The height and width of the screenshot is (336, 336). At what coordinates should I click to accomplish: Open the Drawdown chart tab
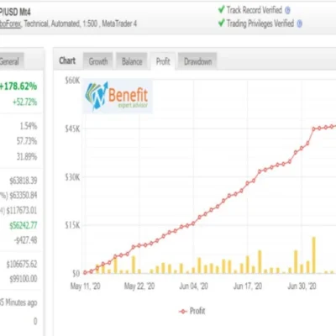pos(197,61)
